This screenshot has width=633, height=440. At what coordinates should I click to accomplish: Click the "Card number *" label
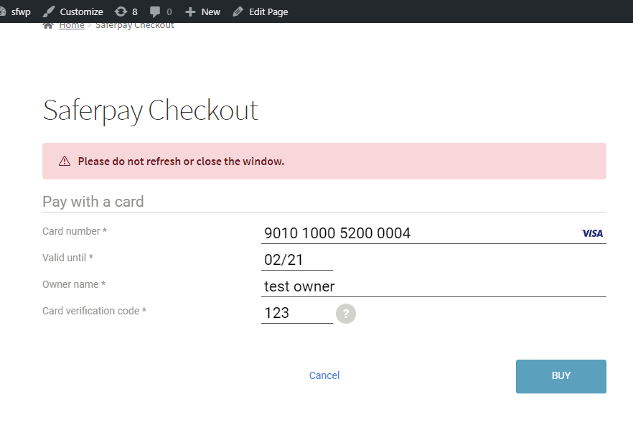pos(75,231)
